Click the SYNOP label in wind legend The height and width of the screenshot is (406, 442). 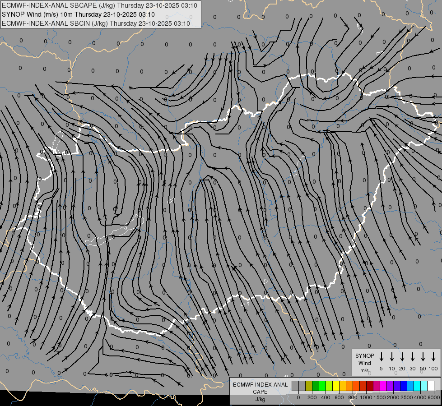[x=364, y=355]
